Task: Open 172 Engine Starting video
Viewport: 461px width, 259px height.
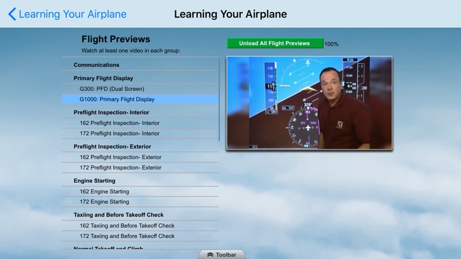Action: (141, 202)
